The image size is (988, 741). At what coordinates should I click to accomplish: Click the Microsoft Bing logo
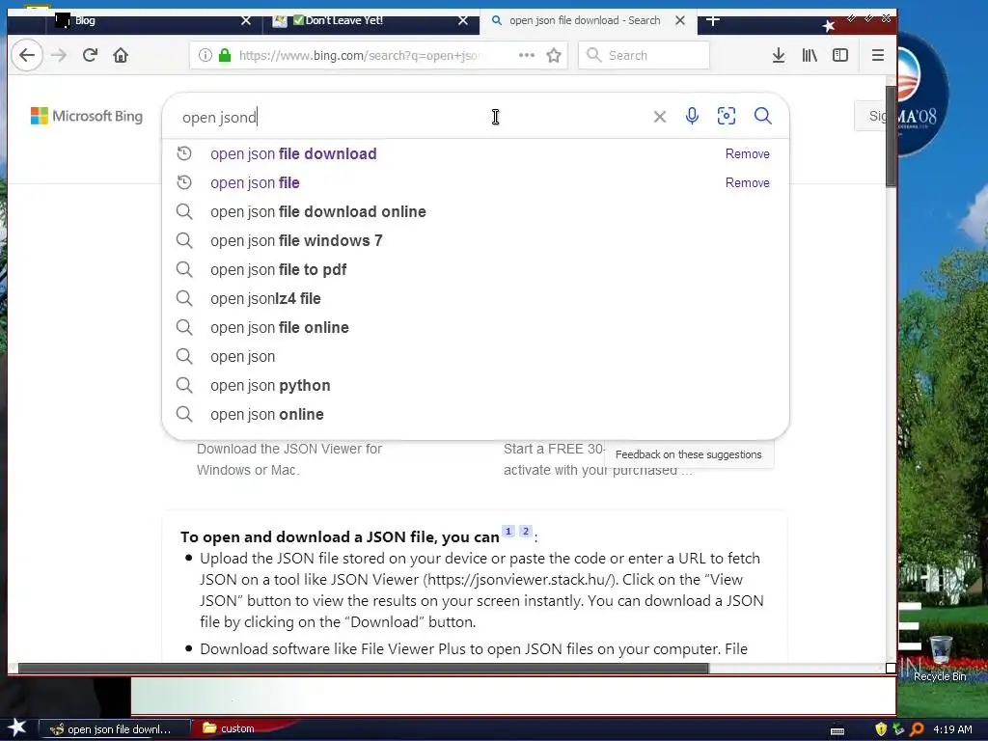click(87, 116)
